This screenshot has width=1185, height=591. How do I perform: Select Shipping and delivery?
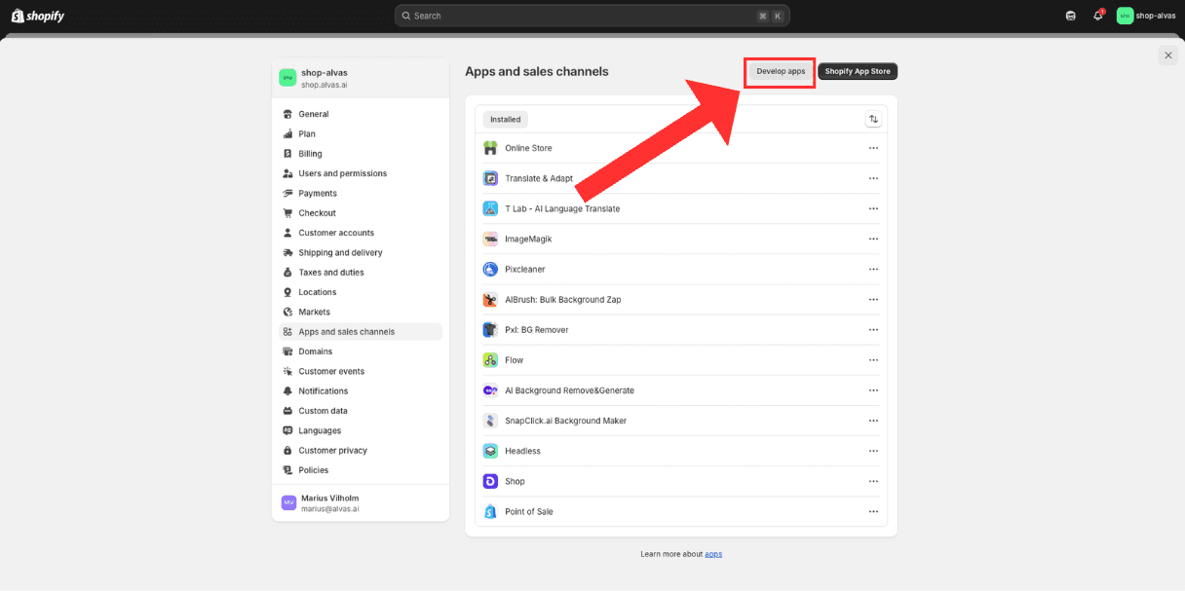click(361, 252)
